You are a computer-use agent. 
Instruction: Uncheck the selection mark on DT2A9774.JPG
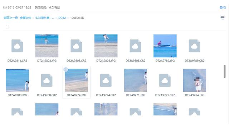click(66, 70)
